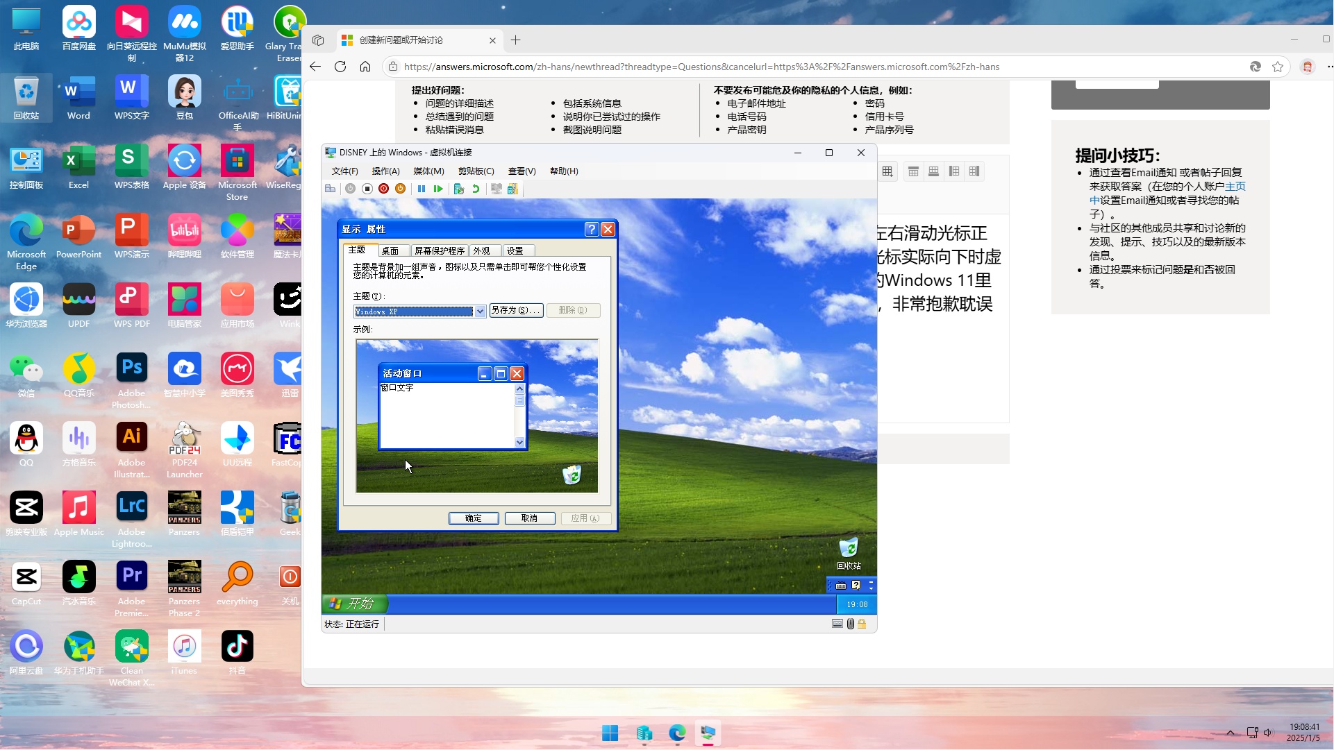Open the 查看(V) menu
This screenshot has width=1334, height=750.
click(522, 171)
